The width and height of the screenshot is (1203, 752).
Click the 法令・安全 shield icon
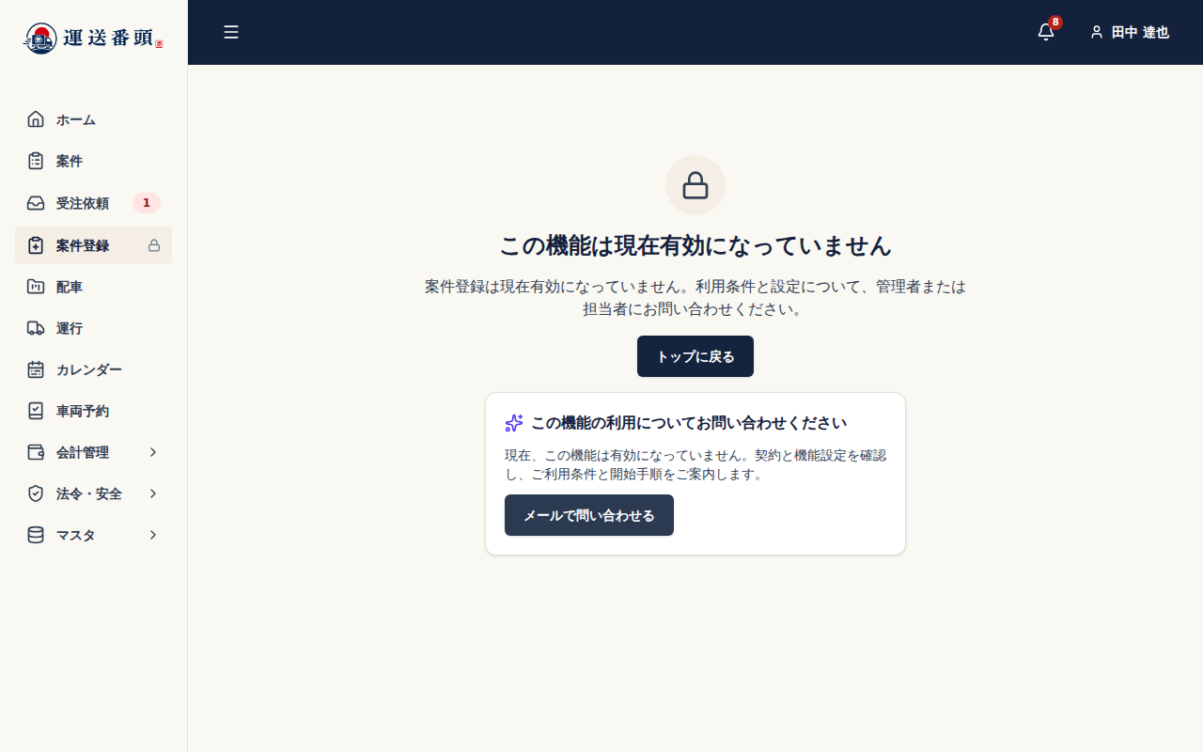tap(36, 493)
